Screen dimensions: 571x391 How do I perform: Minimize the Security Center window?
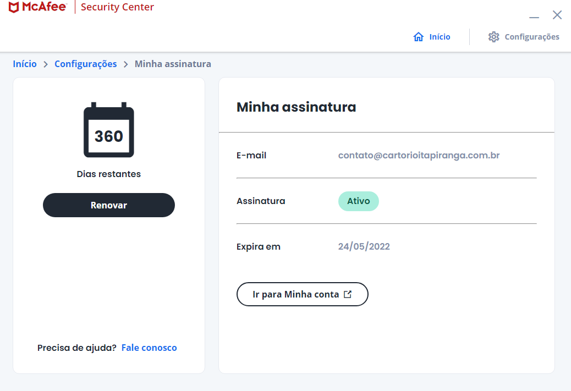(x=534, y=16)
